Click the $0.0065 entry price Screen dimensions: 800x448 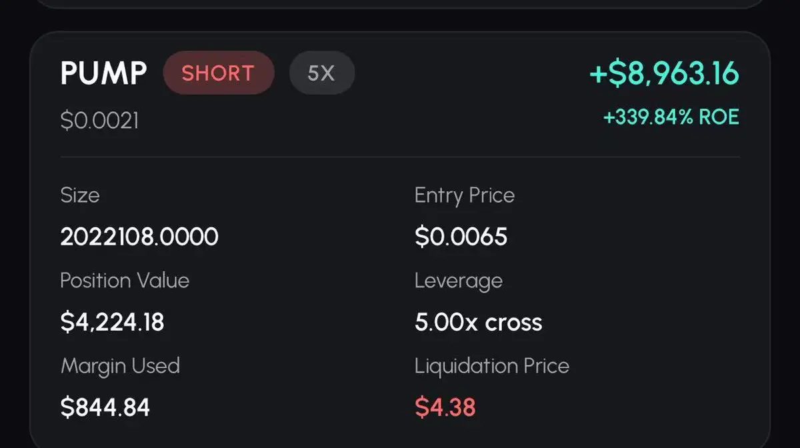click(461, 237)
